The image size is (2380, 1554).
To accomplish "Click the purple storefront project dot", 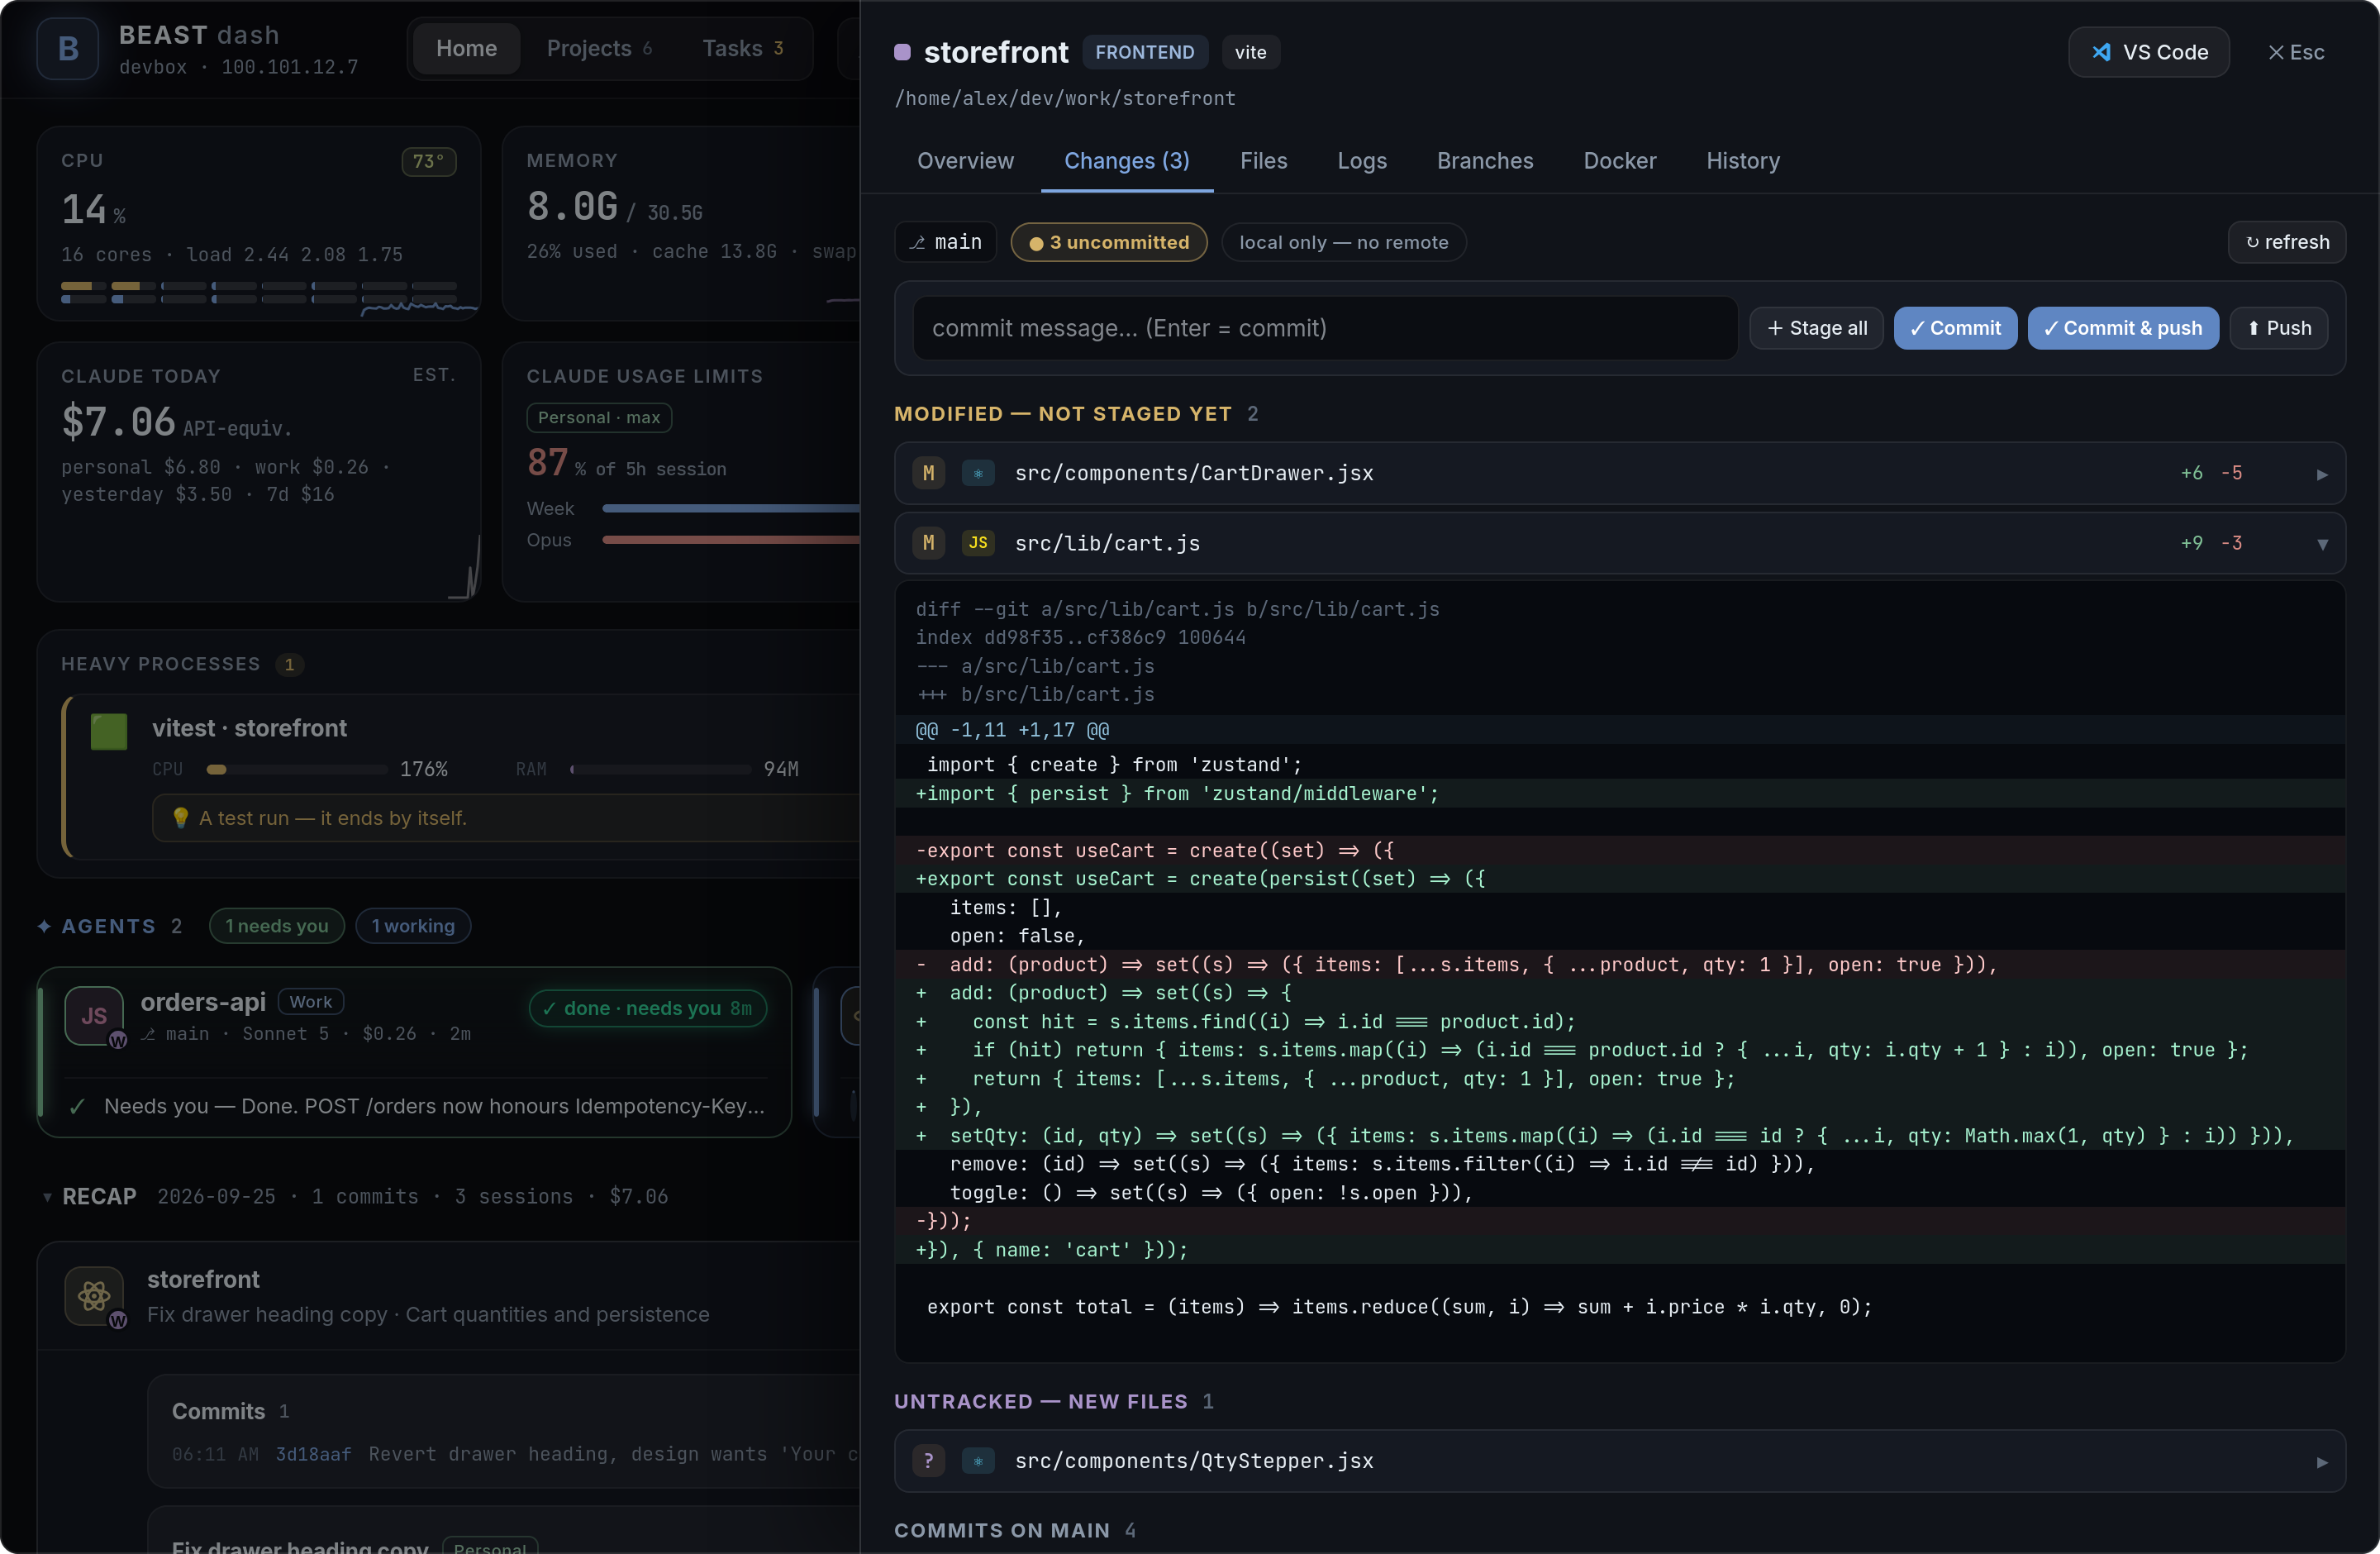I will tap(902, 52).
